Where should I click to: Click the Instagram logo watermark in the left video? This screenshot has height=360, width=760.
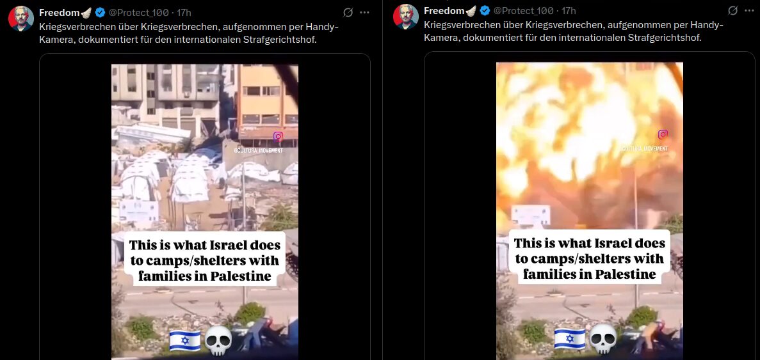(x=278, y=137)
